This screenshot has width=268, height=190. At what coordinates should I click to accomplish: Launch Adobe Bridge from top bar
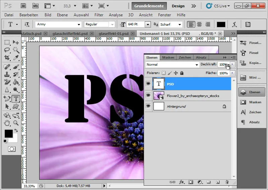pyautogui.click(x=23, y=6)
